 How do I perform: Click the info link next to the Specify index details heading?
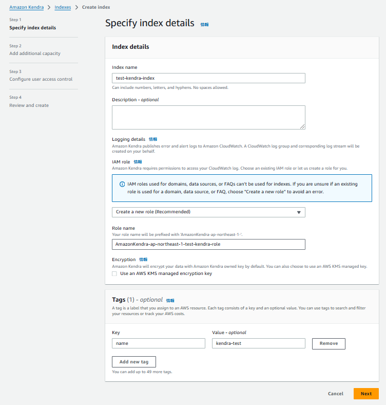204,25
